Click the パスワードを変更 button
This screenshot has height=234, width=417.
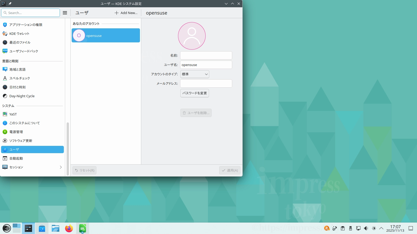195,93
